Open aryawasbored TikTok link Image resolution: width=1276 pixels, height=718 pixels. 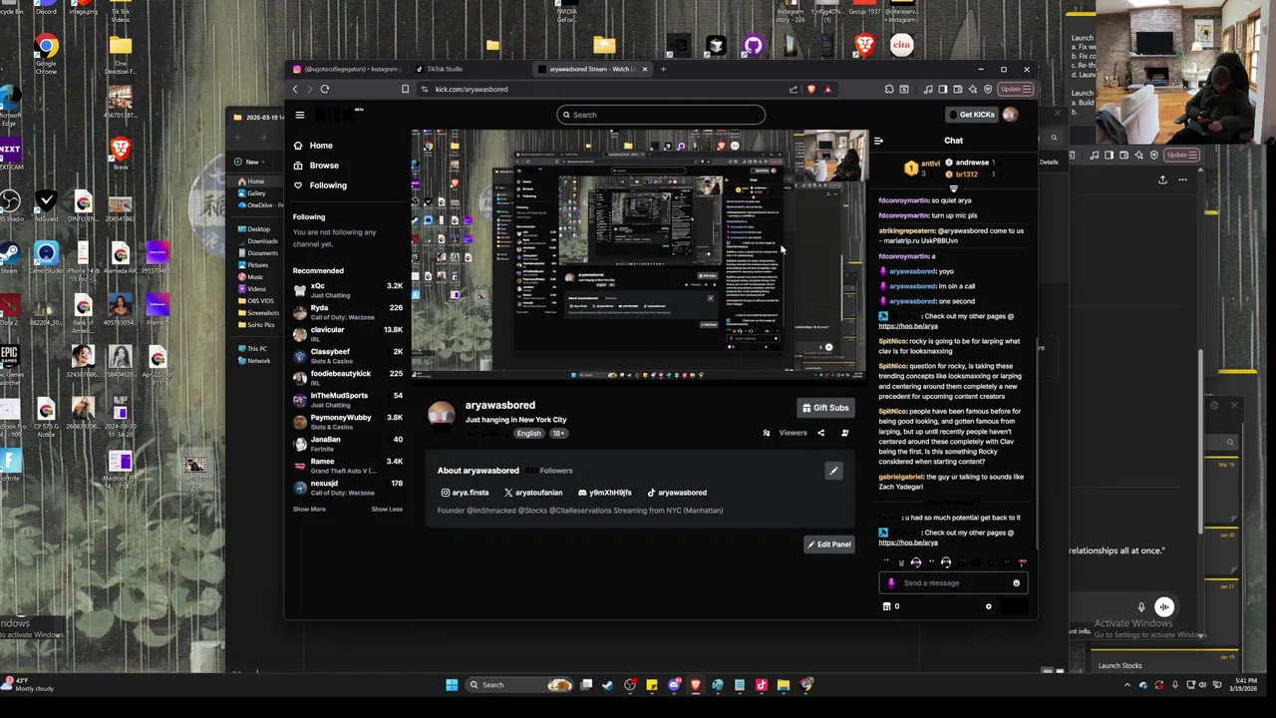(677, 493)
